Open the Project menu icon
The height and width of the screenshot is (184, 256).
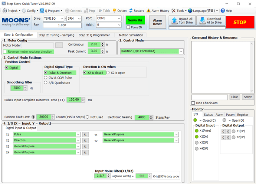tap(5, 11)
